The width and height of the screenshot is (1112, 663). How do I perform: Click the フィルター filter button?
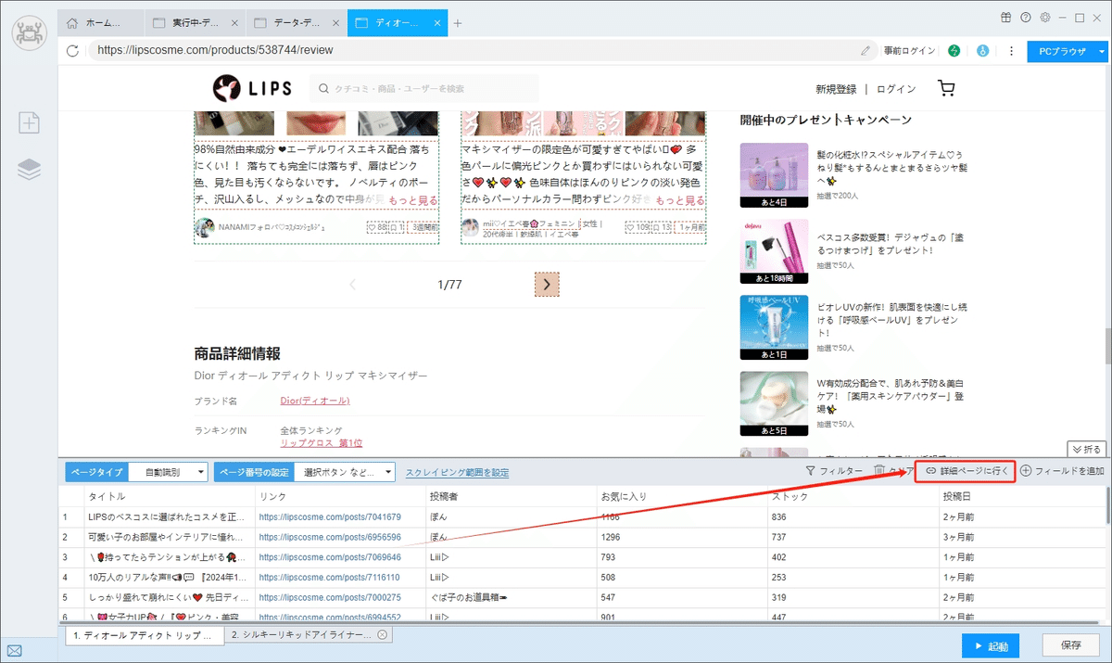coord(834,472)
